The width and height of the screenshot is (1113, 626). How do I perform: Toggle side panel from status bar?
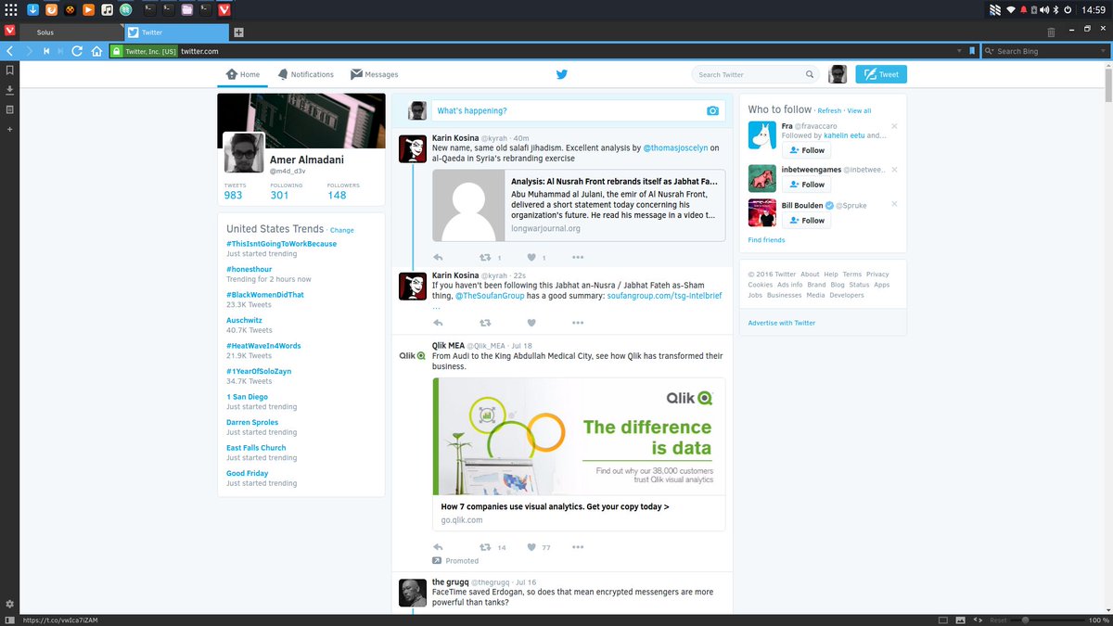9,620
